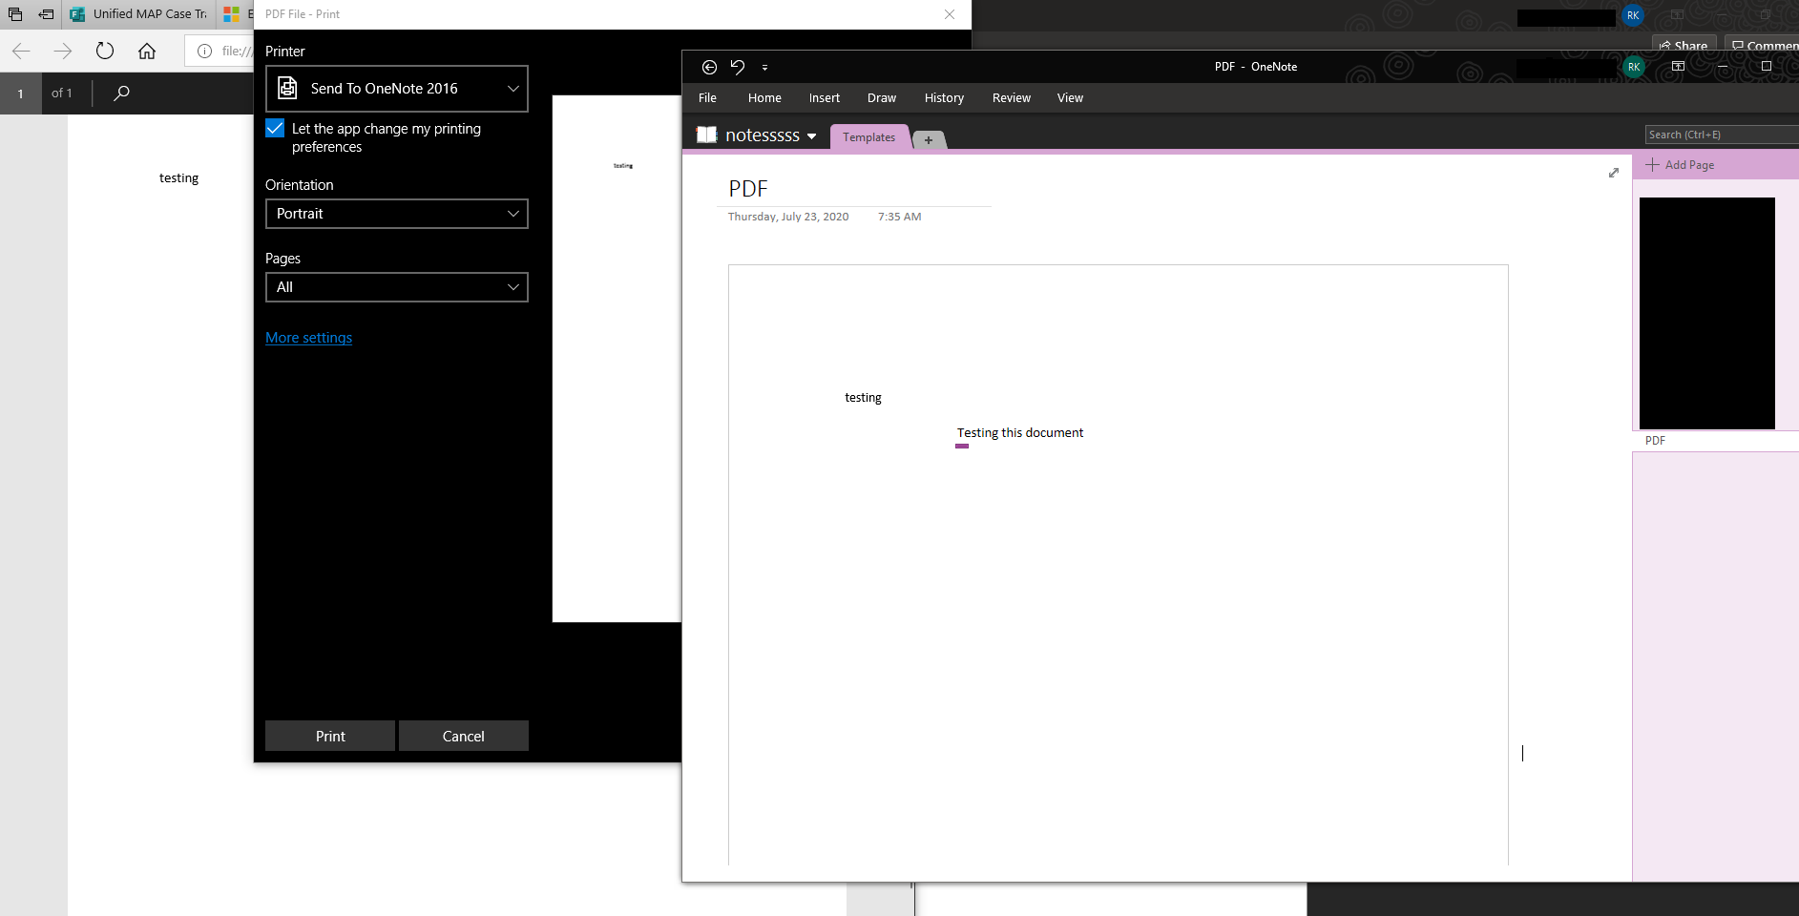Viewport: 1799px width, 916px height.
Task: Click the browser back arrow
Action: tap(21, 51)
